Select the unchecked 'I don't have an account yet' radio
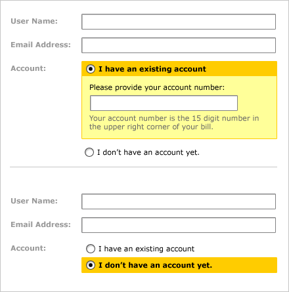Image resolution: width=289 pixels, height=292 pixels. click(x=89, y=152)
